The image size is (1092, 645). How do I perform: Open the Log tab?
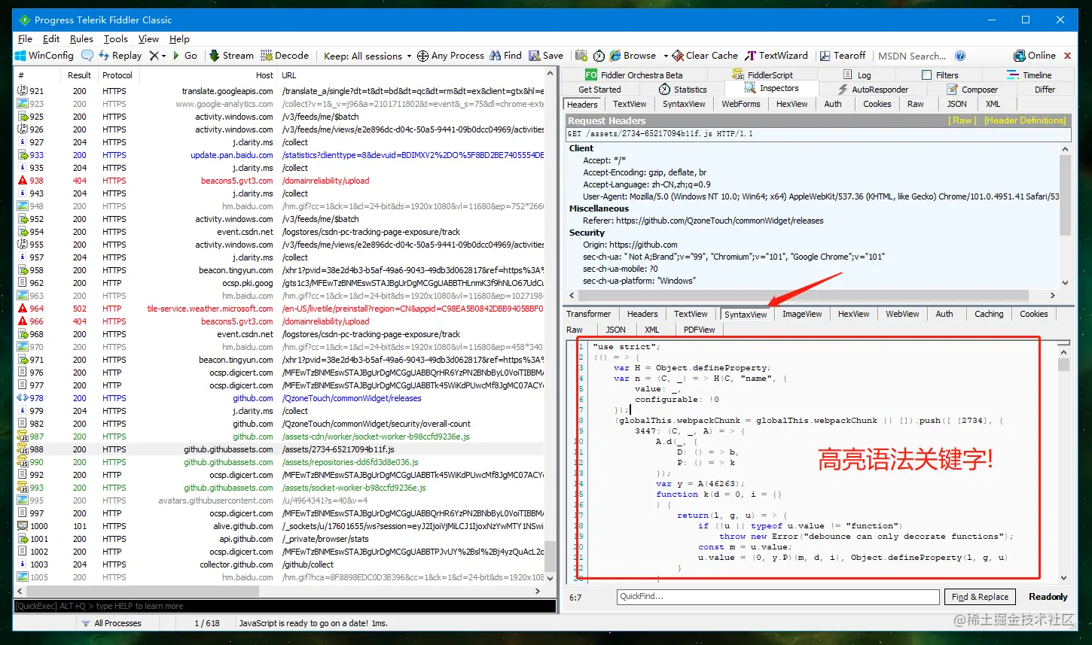coord(857,75)
